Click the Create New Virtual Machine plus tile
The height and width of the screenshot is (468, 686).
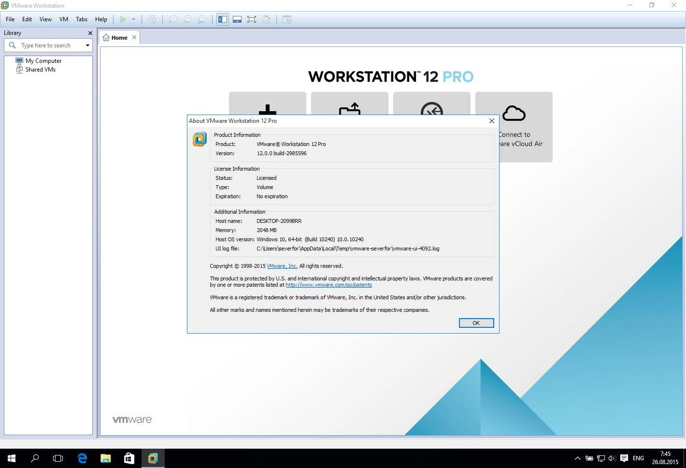267,104
